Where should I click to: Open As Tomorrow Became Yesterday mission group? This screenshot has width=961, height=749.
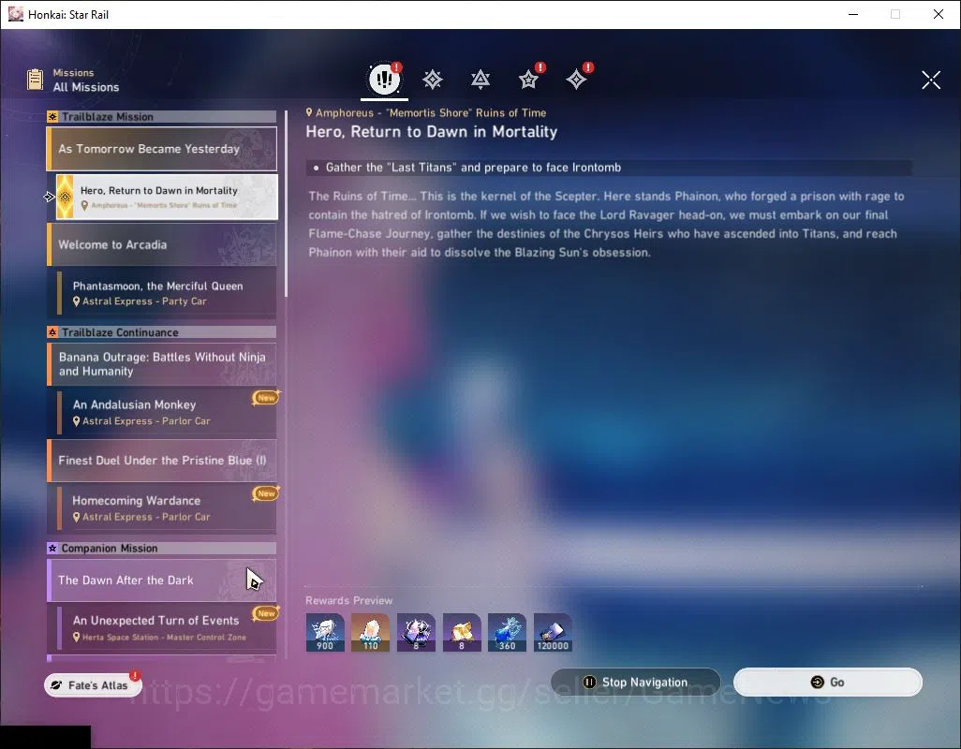click(x=162, y=149)
